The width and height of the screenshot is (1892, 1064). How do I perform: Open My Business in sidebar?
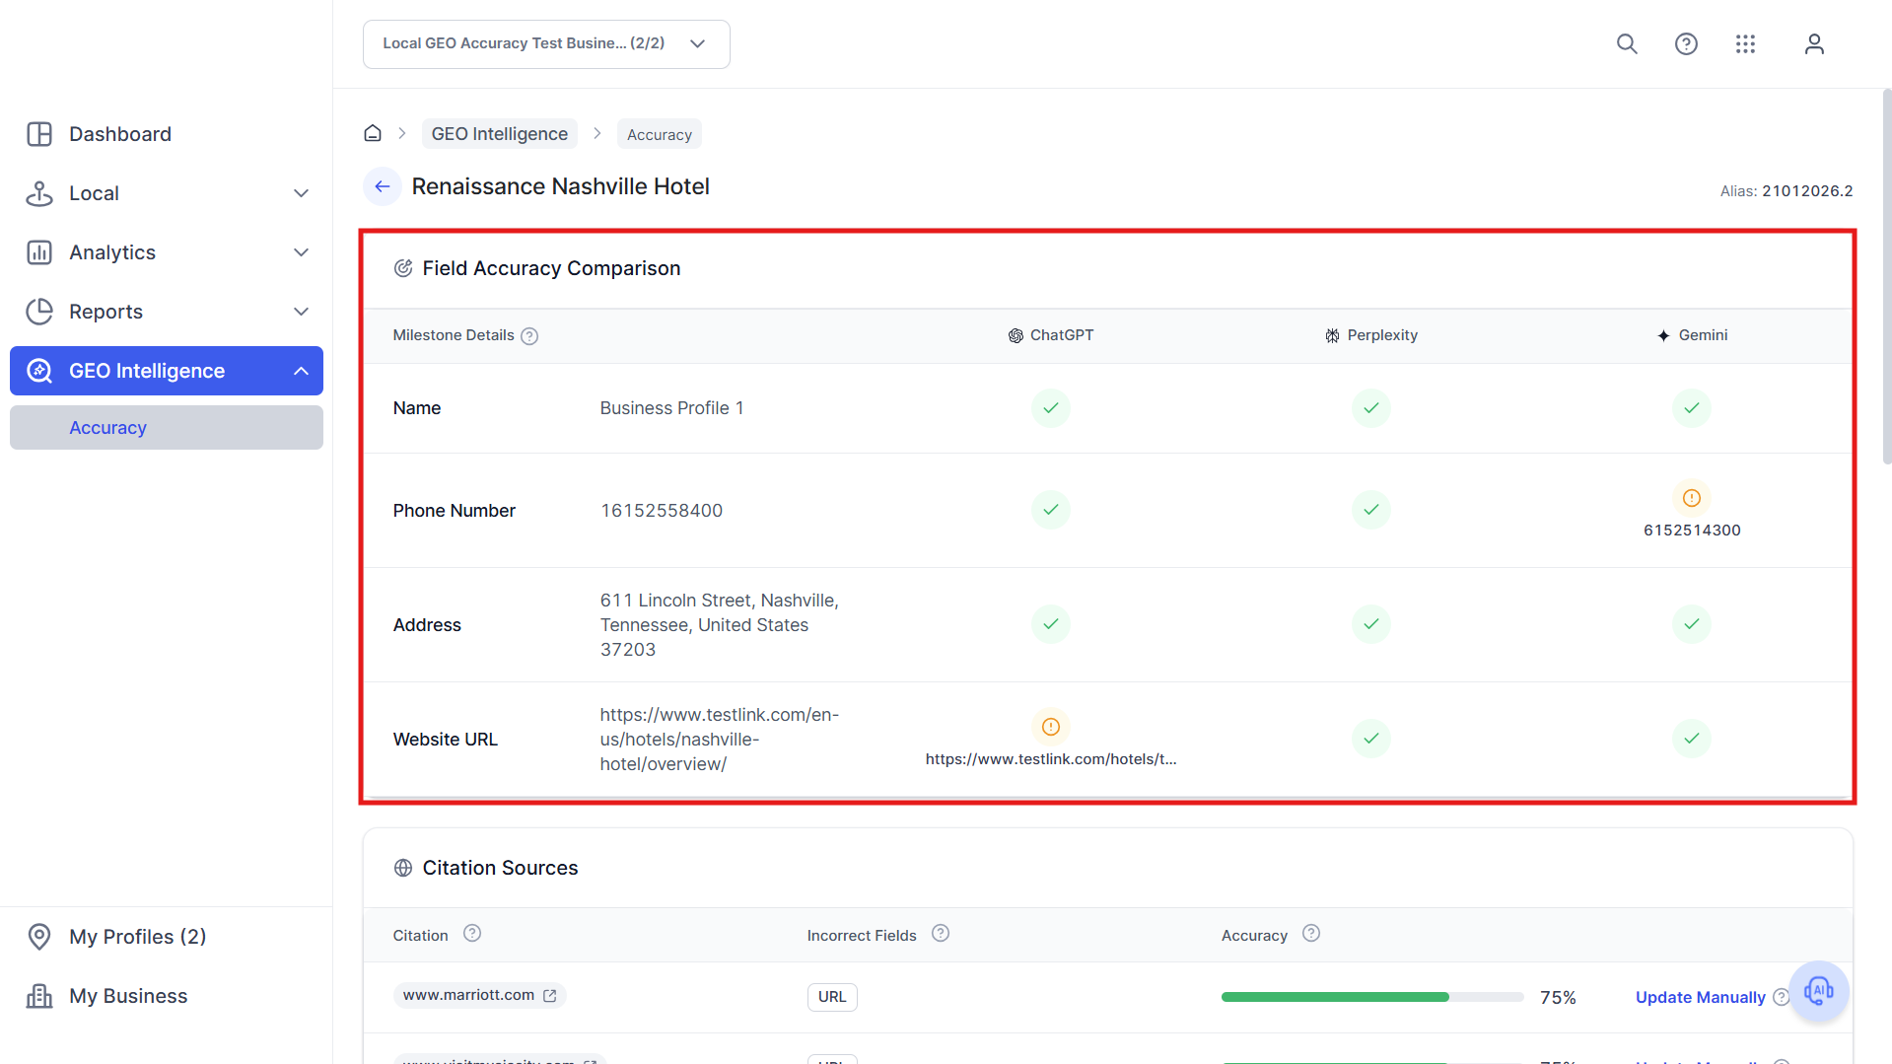[167, 996]
